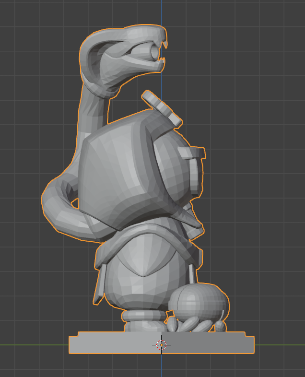Click the 3D cursor crosshair on the base
Screen dimensions: 305x377
click(162, 344)
